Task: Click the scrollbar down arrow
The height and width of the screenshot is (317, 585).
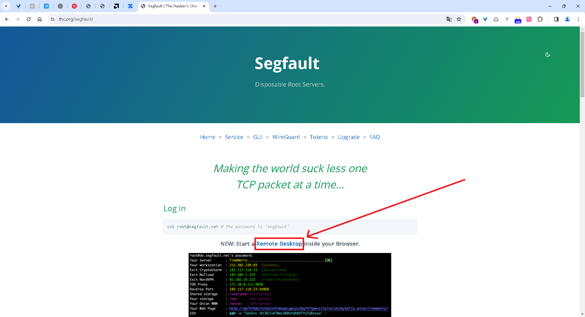Action: [x=582, y=314]
